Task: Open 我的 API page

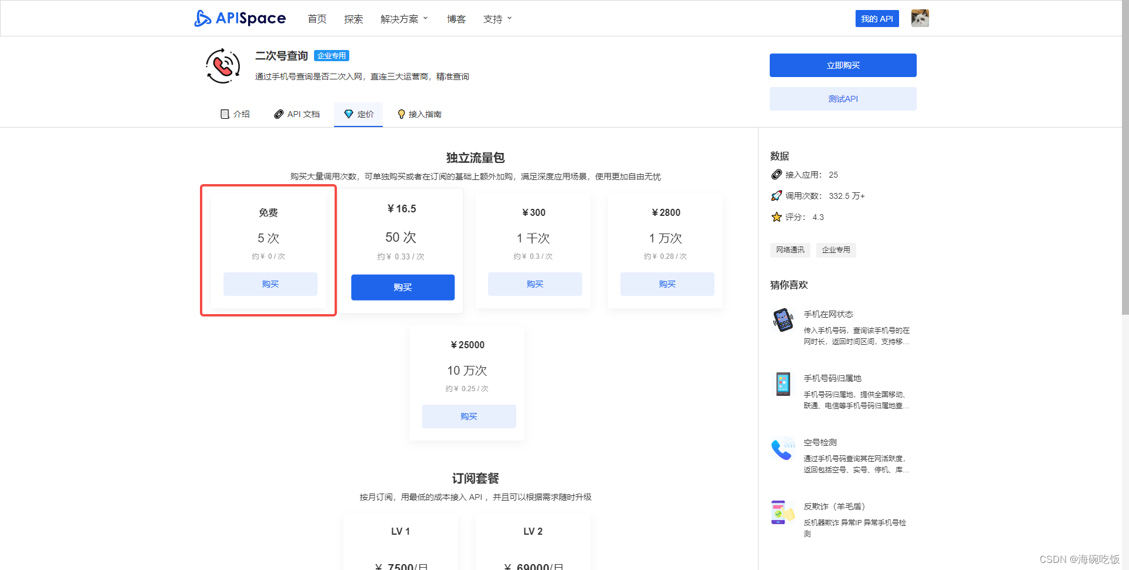Action: (x=877, y=18)
